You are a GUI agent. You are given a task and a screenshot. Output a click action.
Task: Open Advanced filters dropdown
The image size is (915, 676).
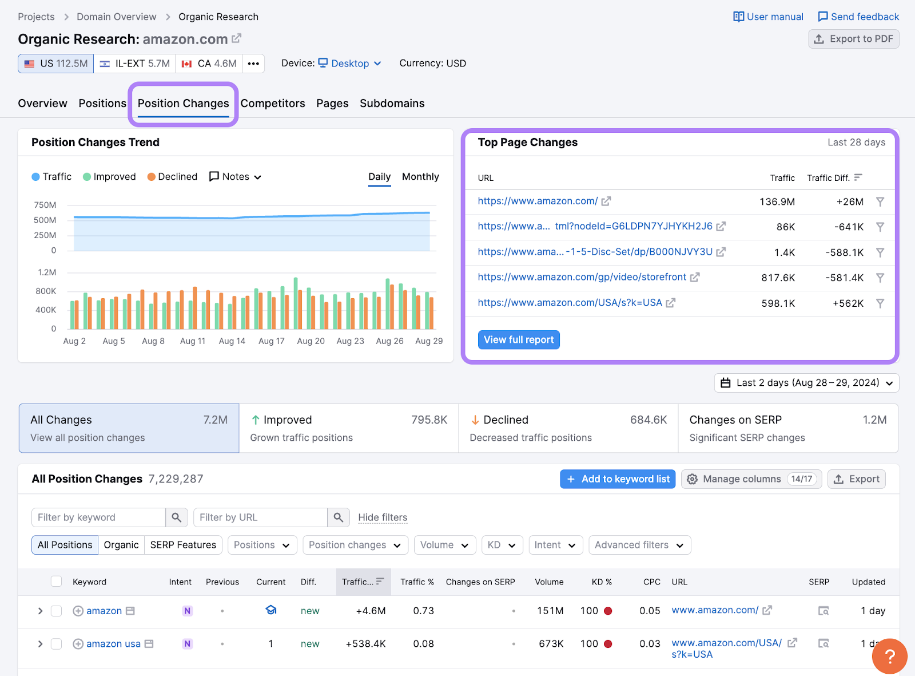pyautogui.click(x=639, y=545)
